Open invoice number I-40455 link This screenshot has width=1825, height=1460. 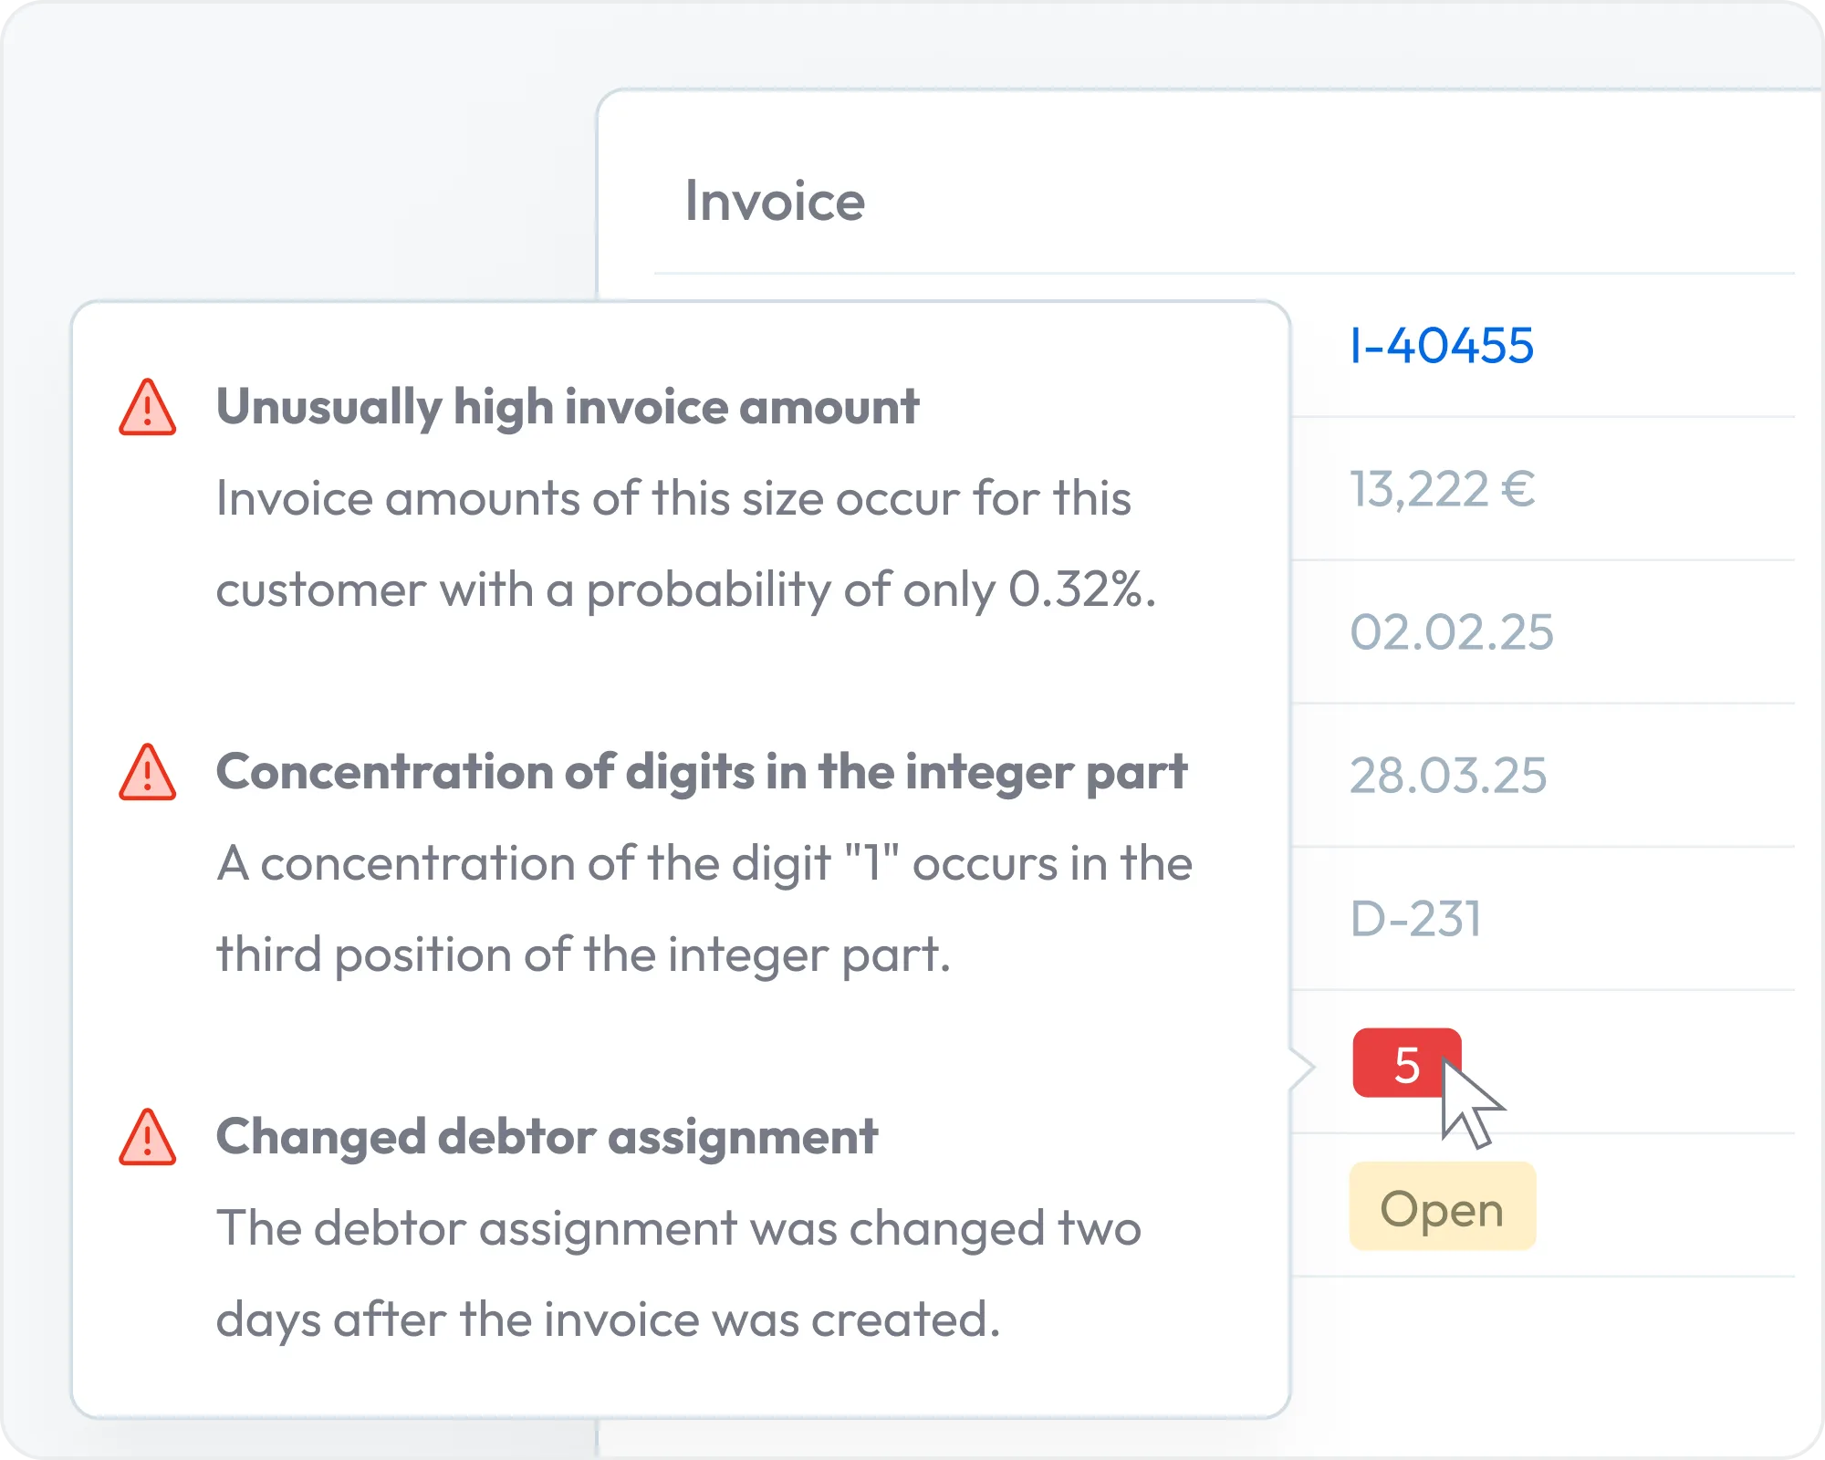(1442, 346)
